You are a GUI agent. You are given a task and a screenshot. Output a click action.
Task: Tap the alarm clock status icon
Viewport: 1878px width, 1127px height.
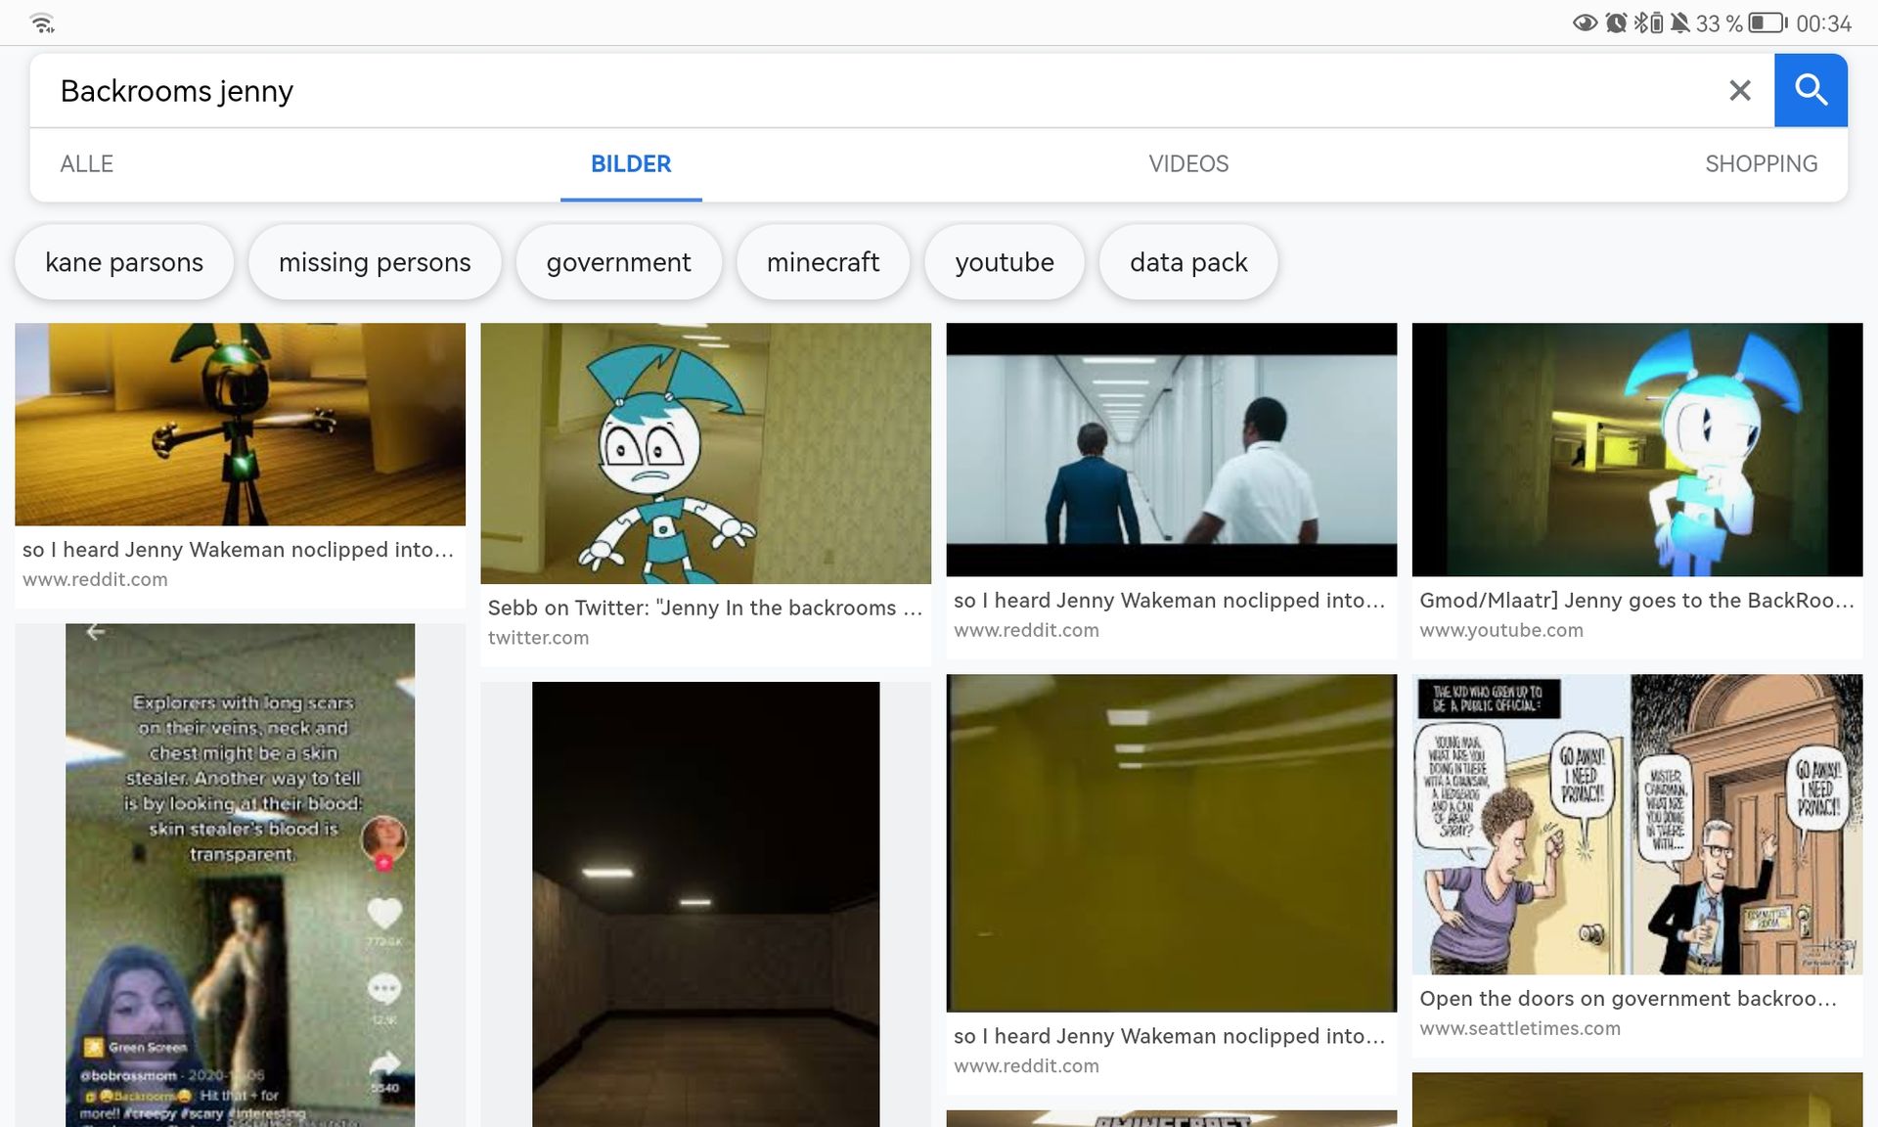[x=1616, y=23]
